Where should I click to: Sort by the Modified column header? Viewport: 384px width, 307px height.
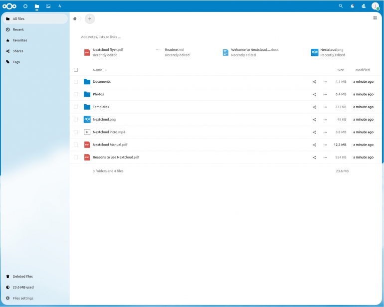point(362,70)
